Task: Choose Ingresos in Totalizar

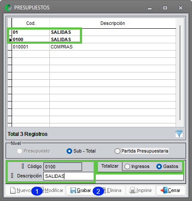Action: (137, 166)
